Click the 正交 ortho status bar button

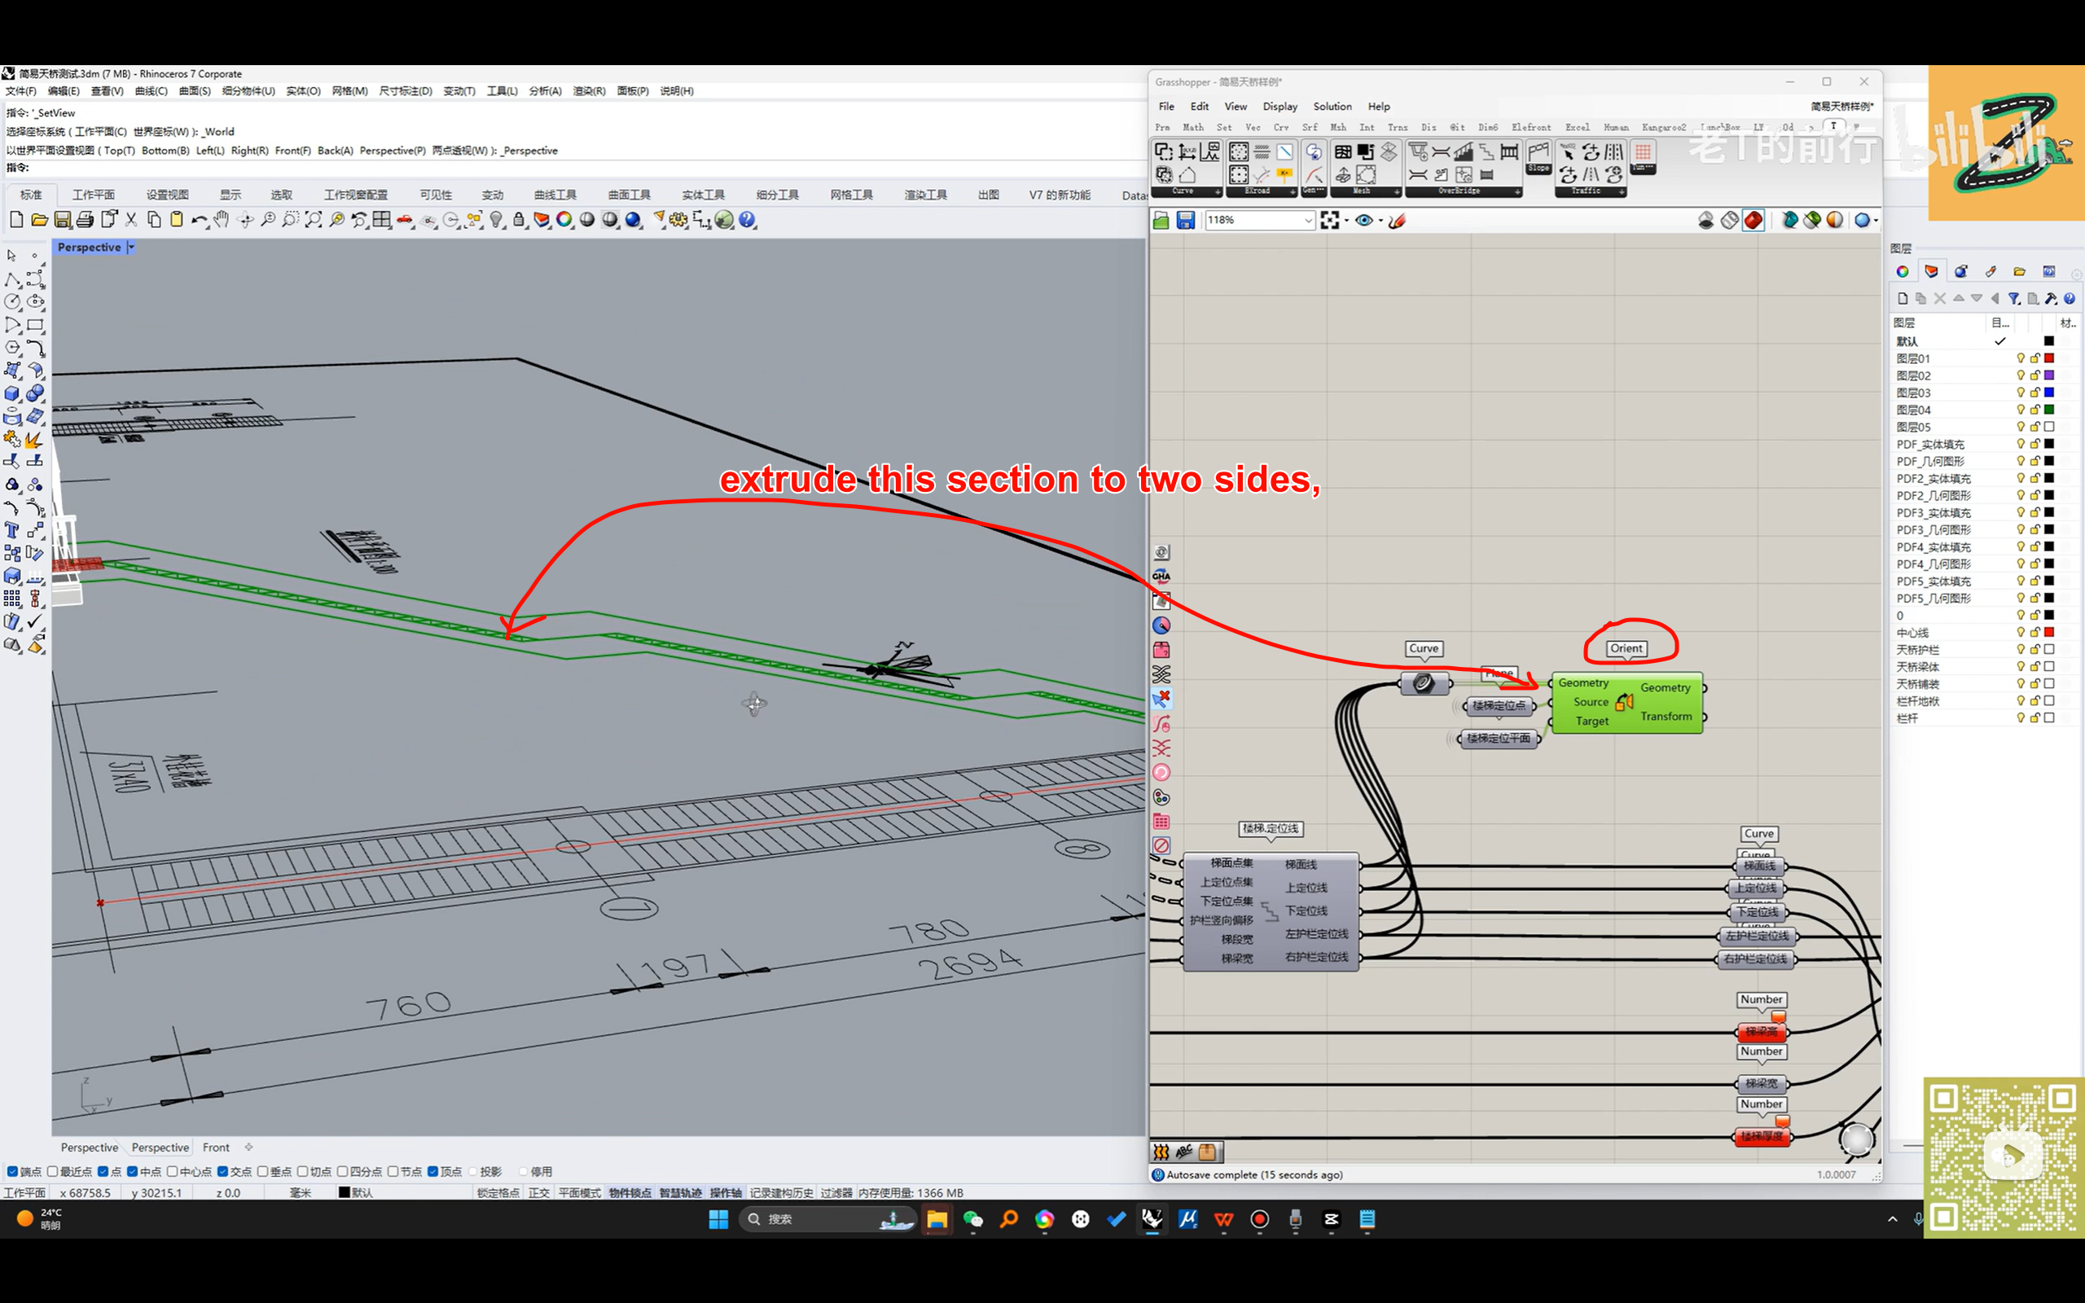point(538,1193)
